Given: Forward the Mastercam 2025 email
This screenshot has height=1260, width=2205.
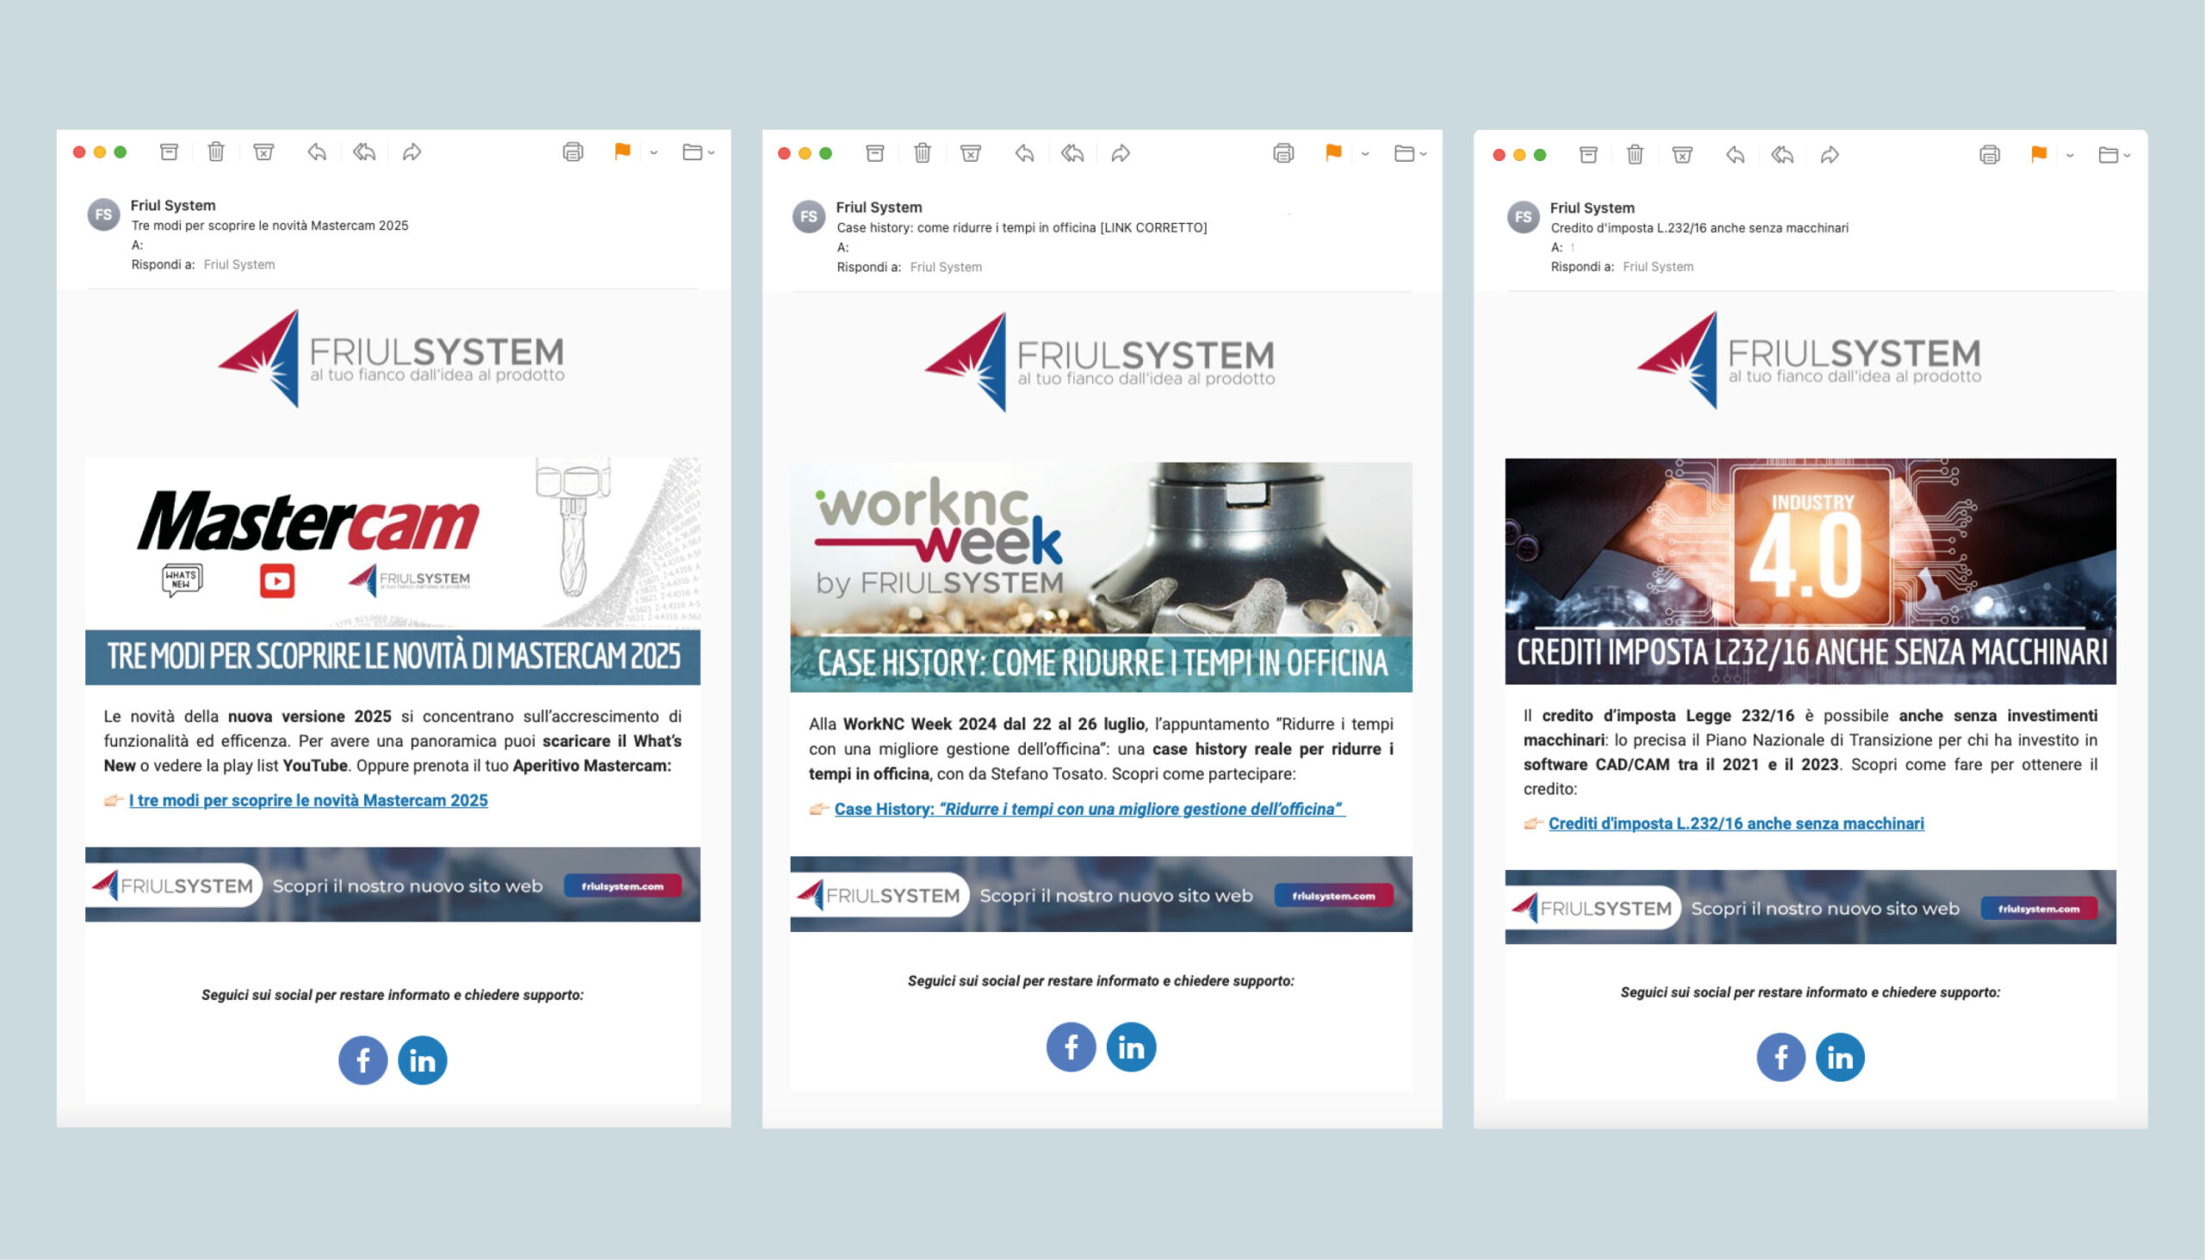Looking at the screenshot, I should click(x=412, y=152).
